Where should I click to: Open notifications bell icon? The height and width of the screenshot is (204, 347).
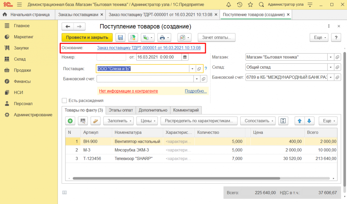coord(229,5)
